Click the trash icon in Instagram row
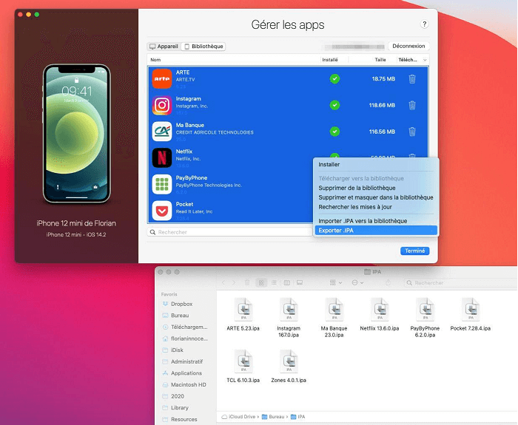 point(412,105)
